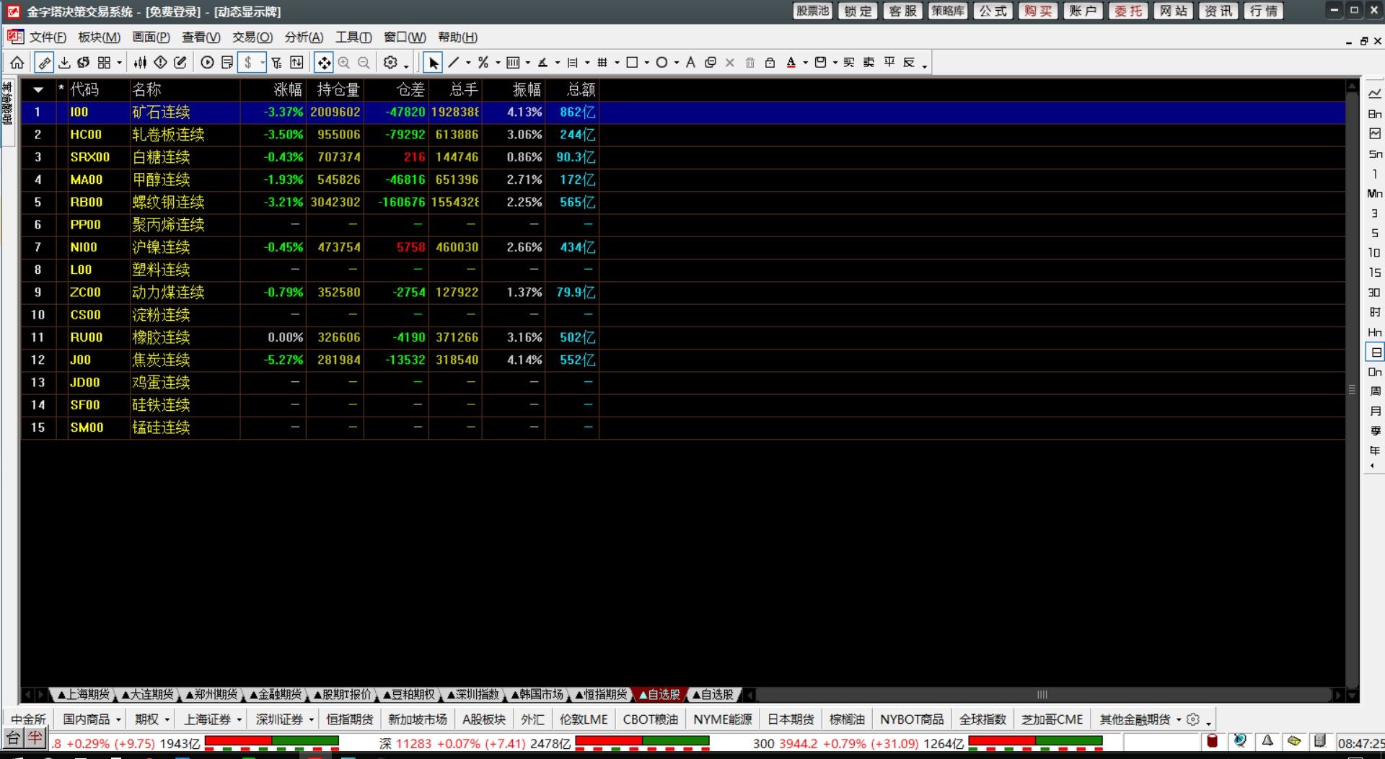
Task: Open the 分析(A) menu
Action: (x=304, y=37)
